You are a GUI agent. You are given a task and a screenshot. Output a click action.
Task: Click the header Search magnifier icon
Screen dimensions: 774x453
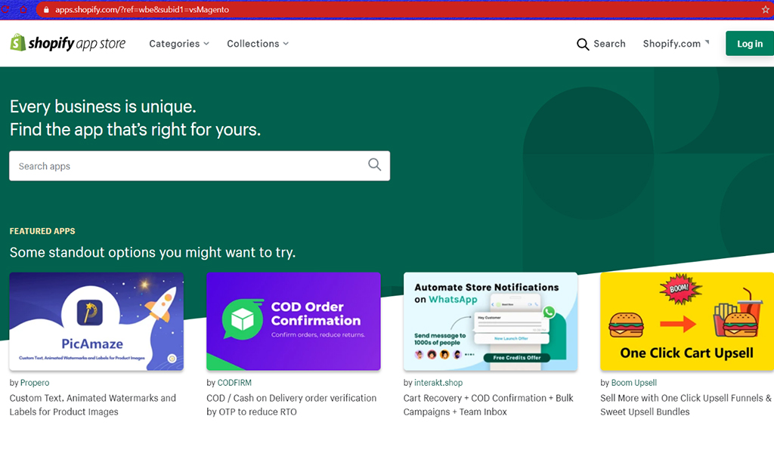(x=583, y=44)
